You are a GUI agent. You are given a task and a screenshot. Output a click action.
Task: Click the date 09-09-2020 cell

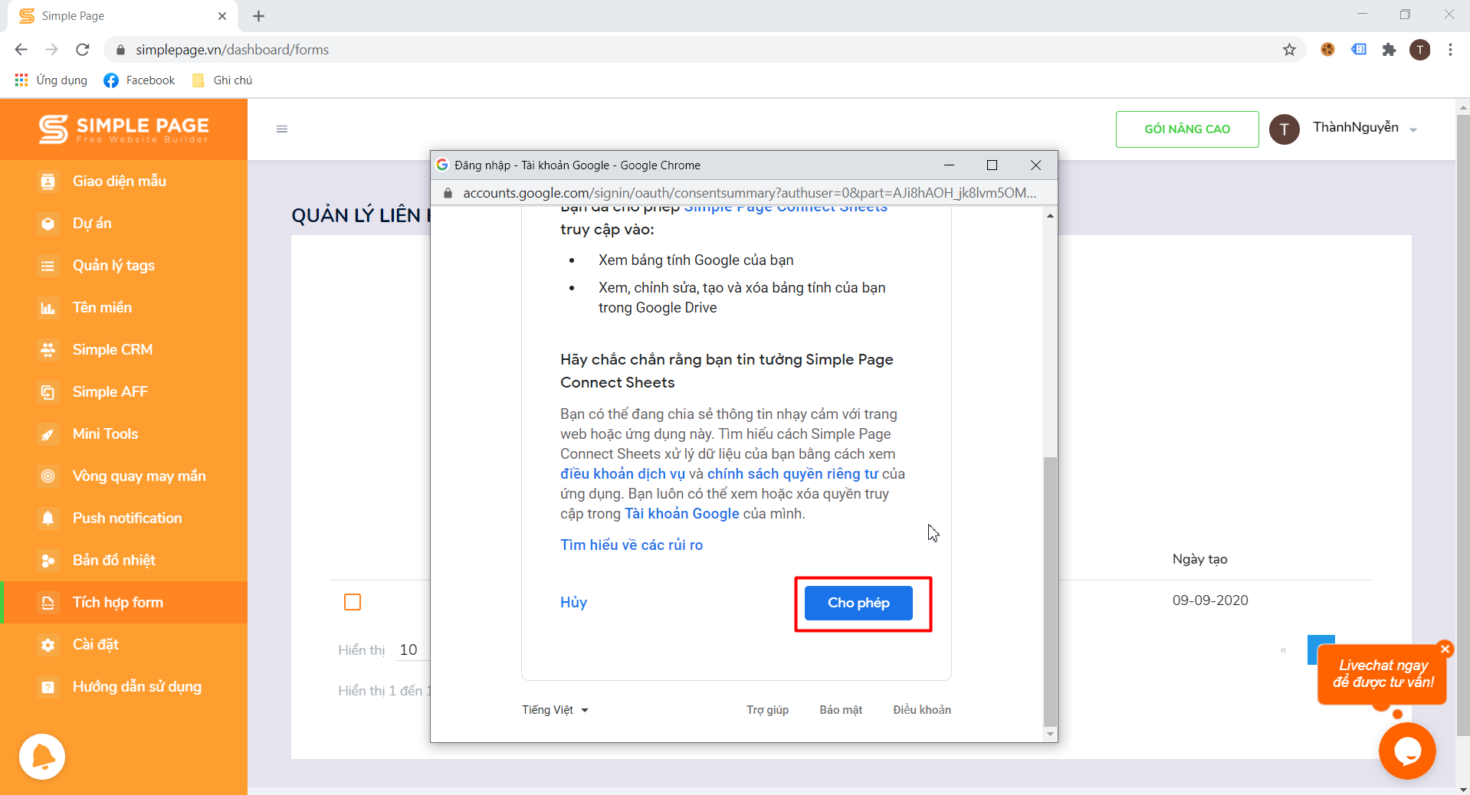click(1210, 600)
